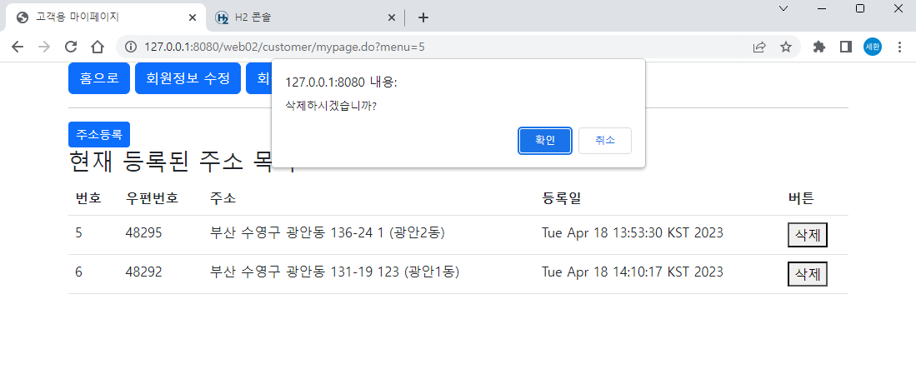Click the 우편번호 column header
Image resolution: width=916 pixels, height=379 pixels.
152,198
